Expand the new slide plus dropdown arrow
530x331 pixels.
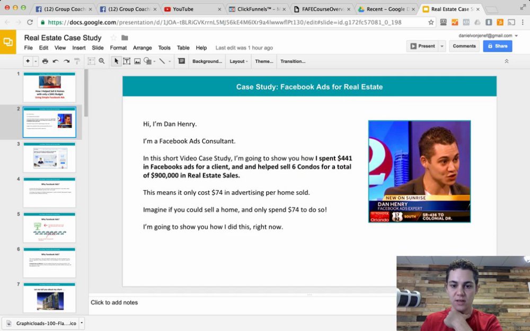[36, 61]
